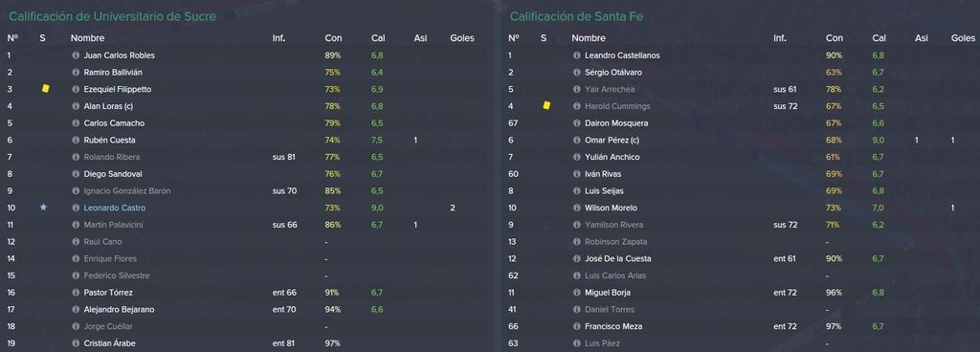Click info icon beside Juan Carlos Robles
Screen dimensions: 980x352
pyautogui.click(x=76, y=55)
